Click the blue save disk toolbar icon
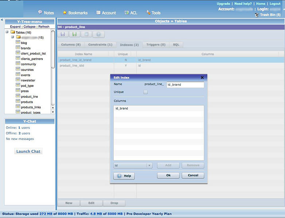Viewport: 285px width, 218px height. coord(63,35)
